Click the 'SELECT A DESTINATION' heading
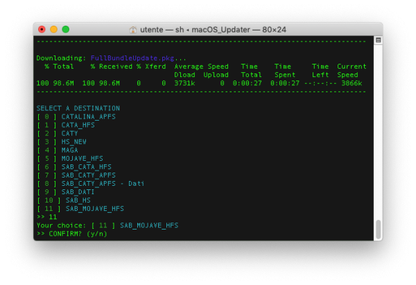Viewport: 416px width, 285px height. click(x=78, y=108)
